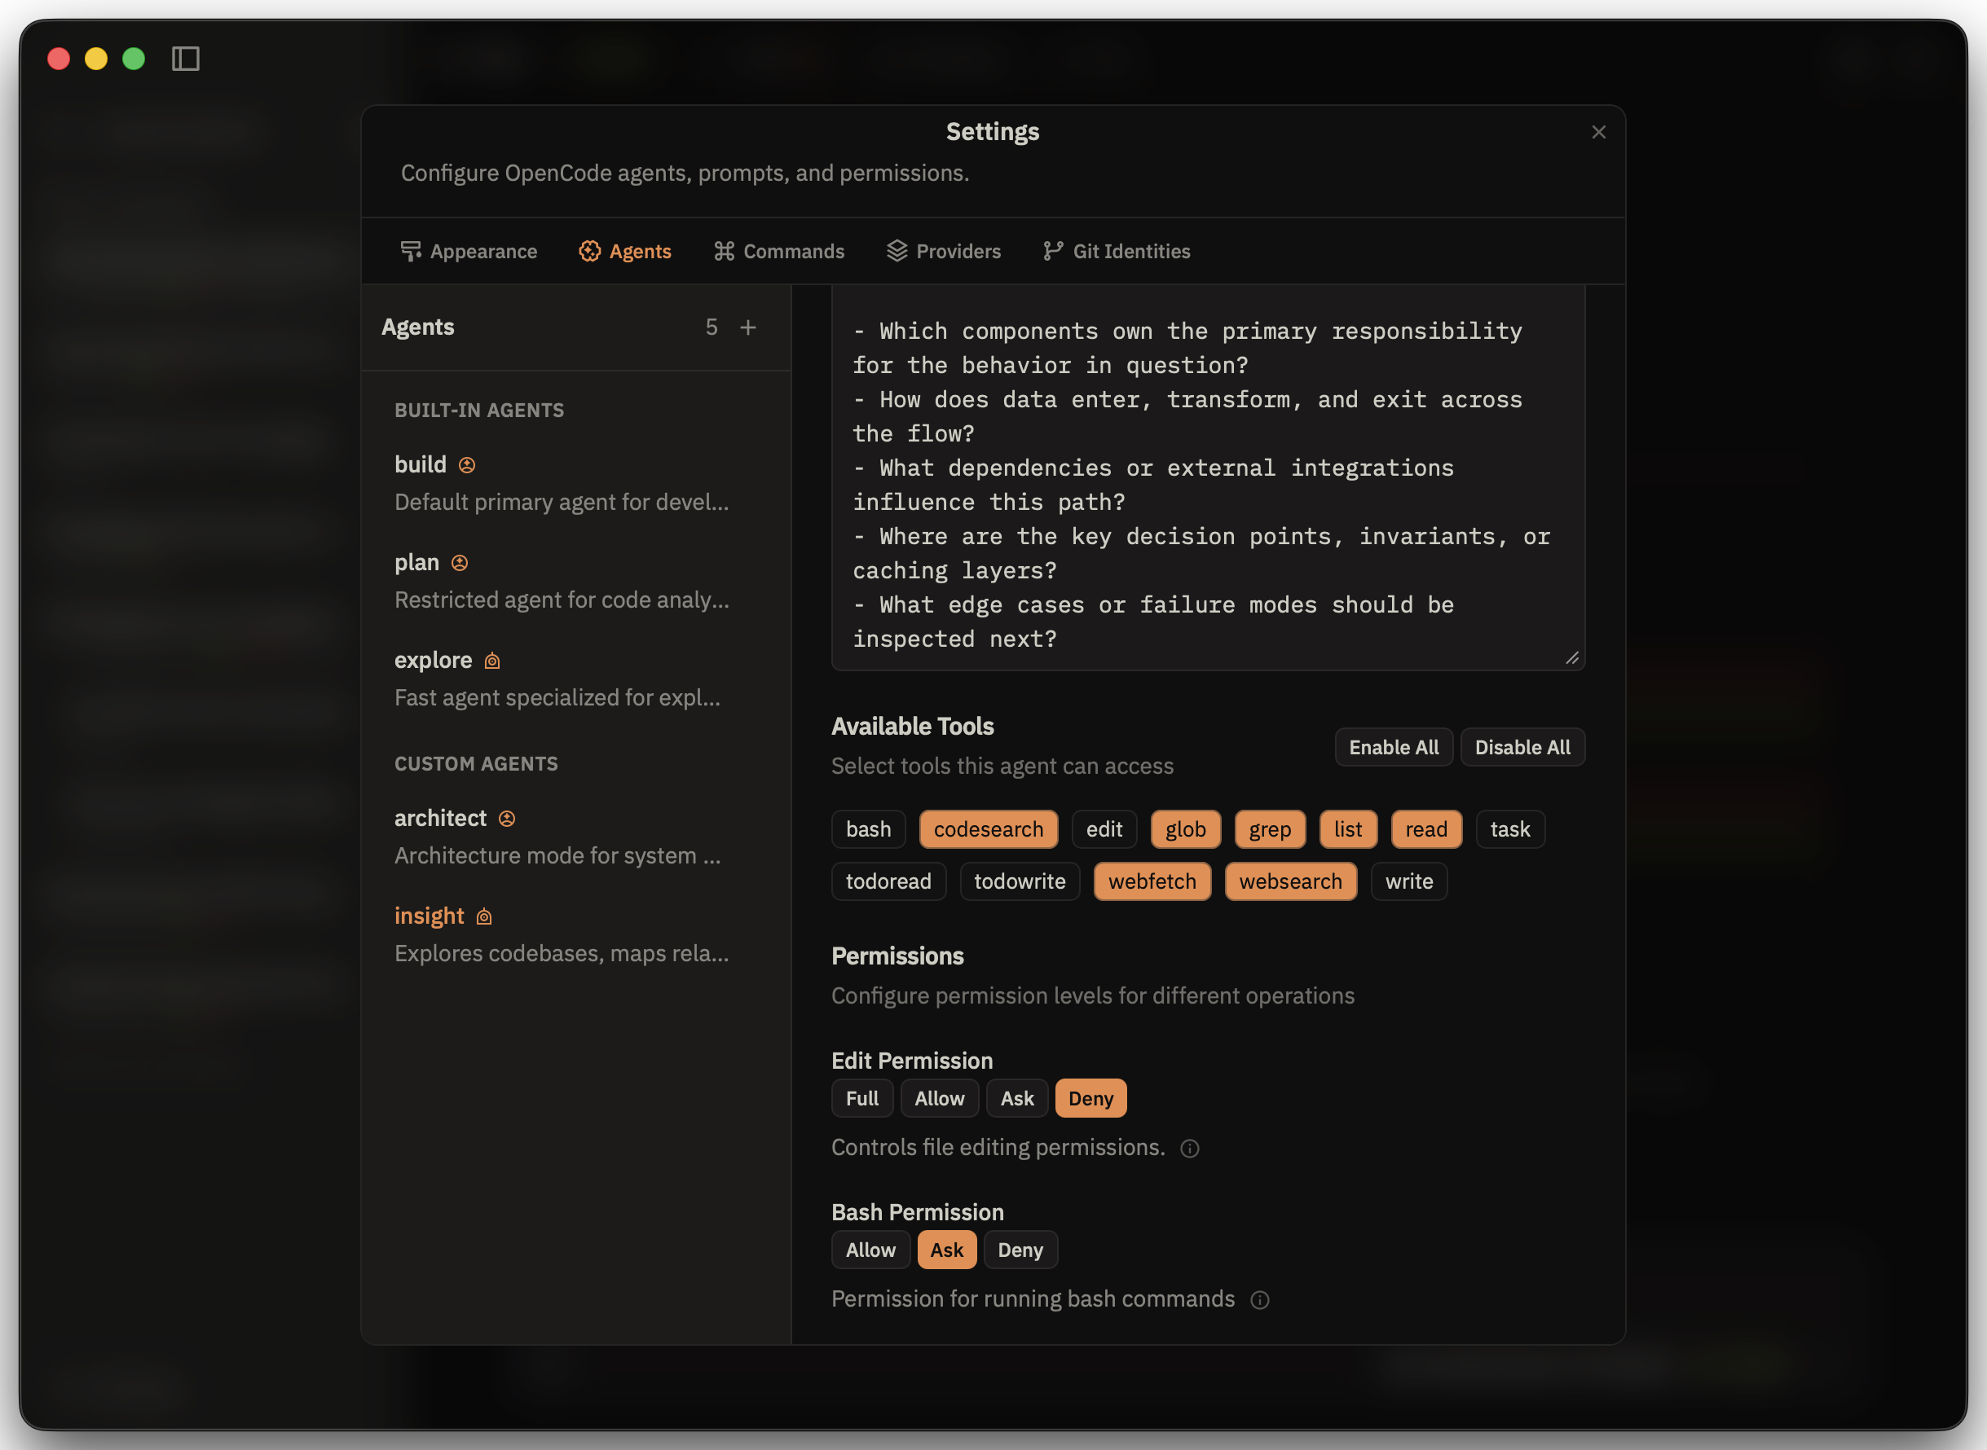Open the Agents tab
Image resolution: width=1987 pixels, height=1450 pixels.
click(x=625, y=251)
